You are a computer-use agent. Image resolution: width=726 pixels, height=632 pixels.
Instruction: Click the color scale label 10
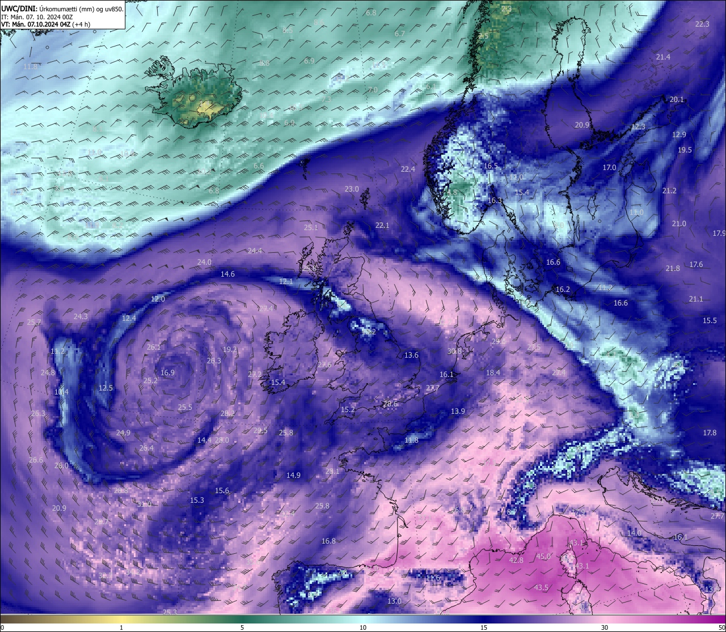[x=363, y=627]
